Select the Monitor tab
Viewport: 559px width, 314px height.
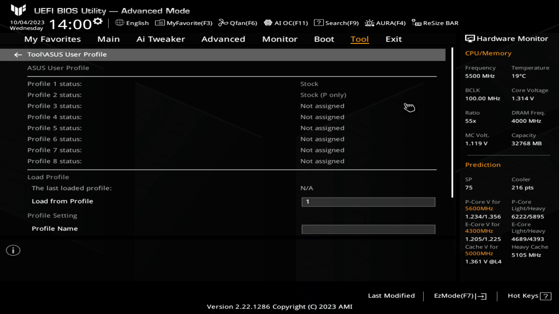279,39
